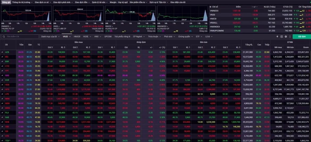Screen dimensions: 311x142
Task: Open the ETF dropdown
Action: tap(199, 37)
